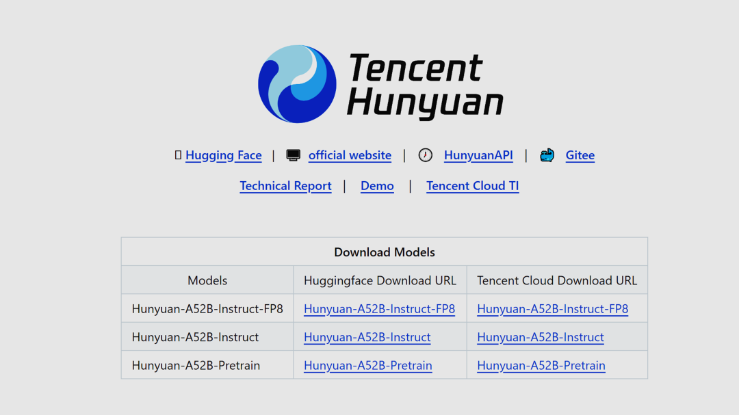Open Tencent Cloud Hunyuan-A52B-Pretrain download link

[x=541, y=365]
